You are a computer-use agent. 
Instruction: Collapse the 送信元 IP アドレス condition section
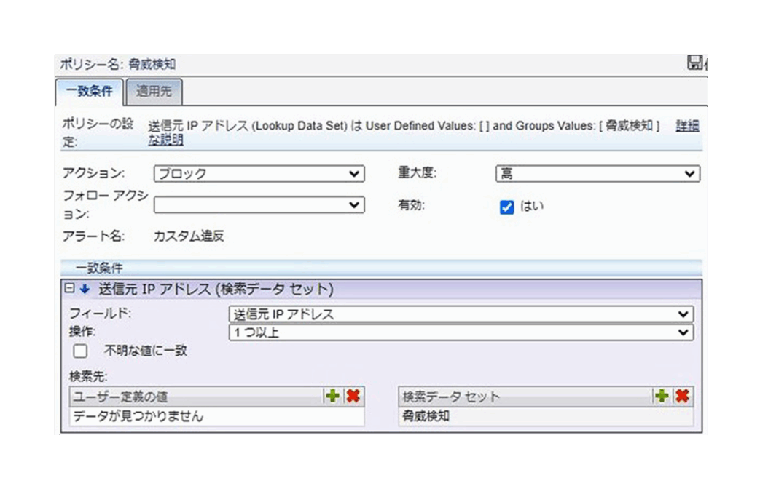click(x=71, y=289)
